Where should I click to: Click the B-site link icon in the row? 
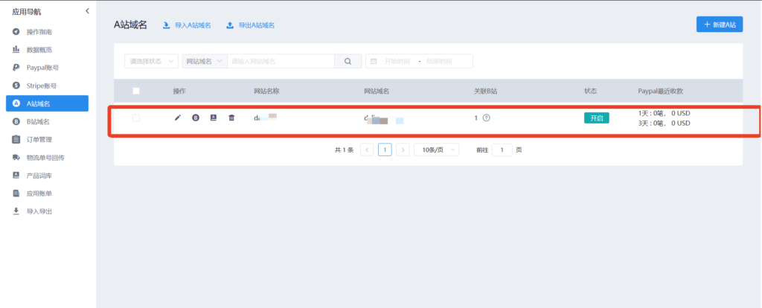(x=196, y=118)
